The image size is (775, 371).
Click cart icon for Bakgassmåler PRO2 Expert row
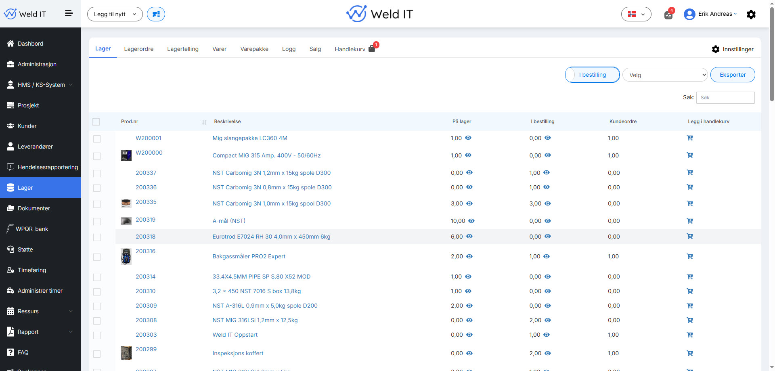click(x=689, y=256)
